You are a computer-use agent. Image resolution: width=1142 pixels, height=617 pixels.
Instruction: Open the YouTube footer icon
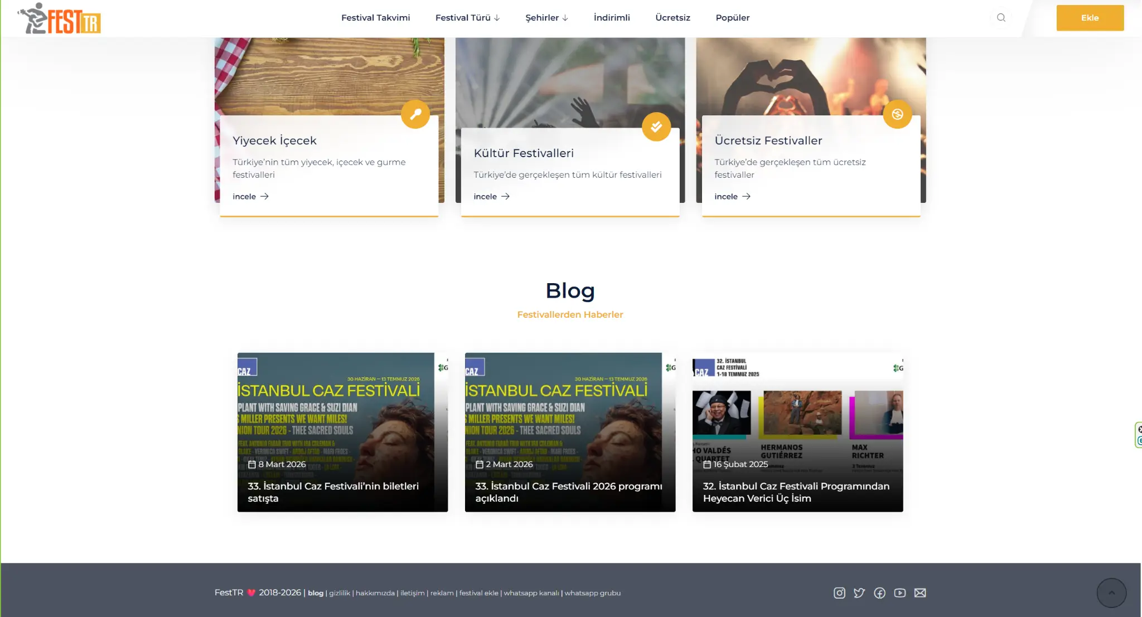pyautogui.click(x=899, y=593)
